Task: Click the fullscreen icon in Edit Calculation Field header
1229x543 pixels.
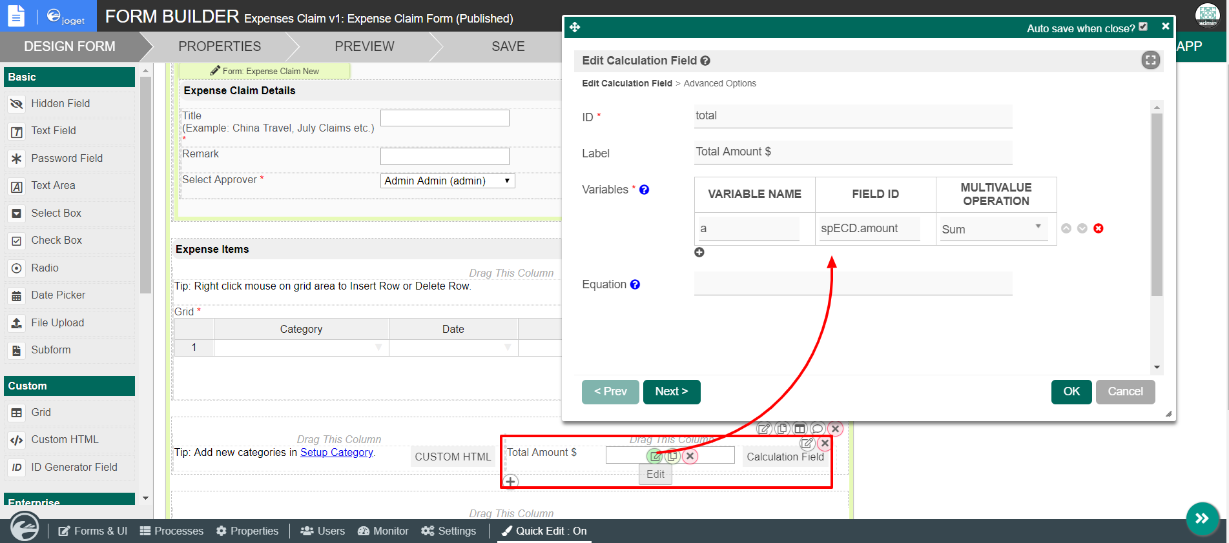Action: (1150, 61)
